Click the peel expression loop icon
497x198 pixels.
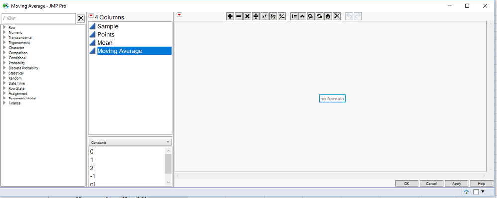coord(311,17)
